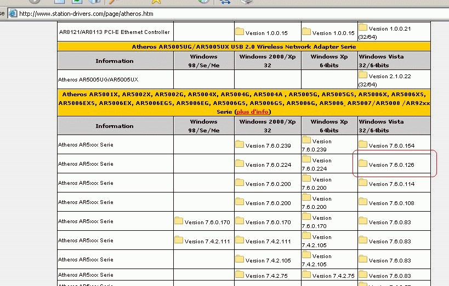Click the Internet Explorer page icon in address bar
The height and width of the screenshot is (286, 449).
[13, 14]
